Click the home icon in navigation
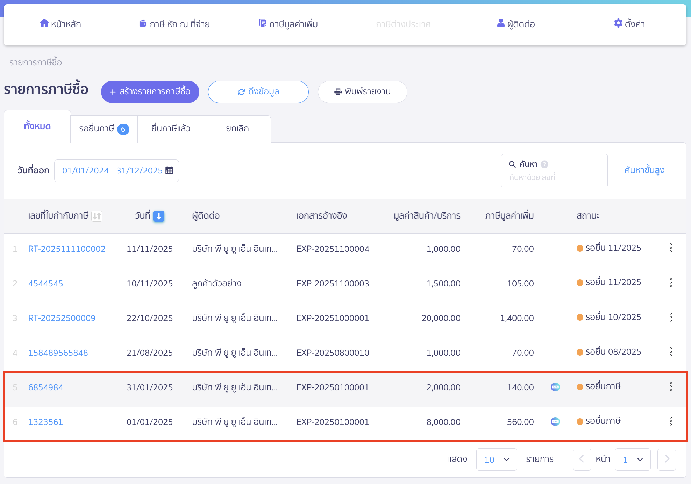This screenshot has width=691, height=484. [x=44, y=23]
